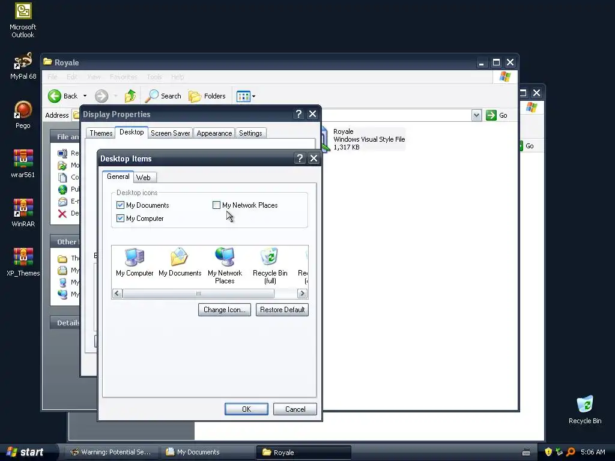Select the General tab in Desktop Items

coord(118,176)
